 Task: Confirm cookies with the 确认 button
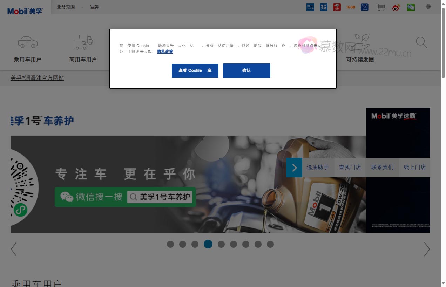coord(246,70)
